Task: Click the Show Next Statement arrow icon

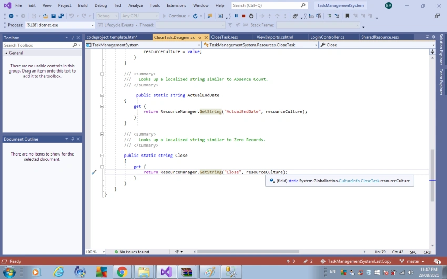Action: click(262, 16)
